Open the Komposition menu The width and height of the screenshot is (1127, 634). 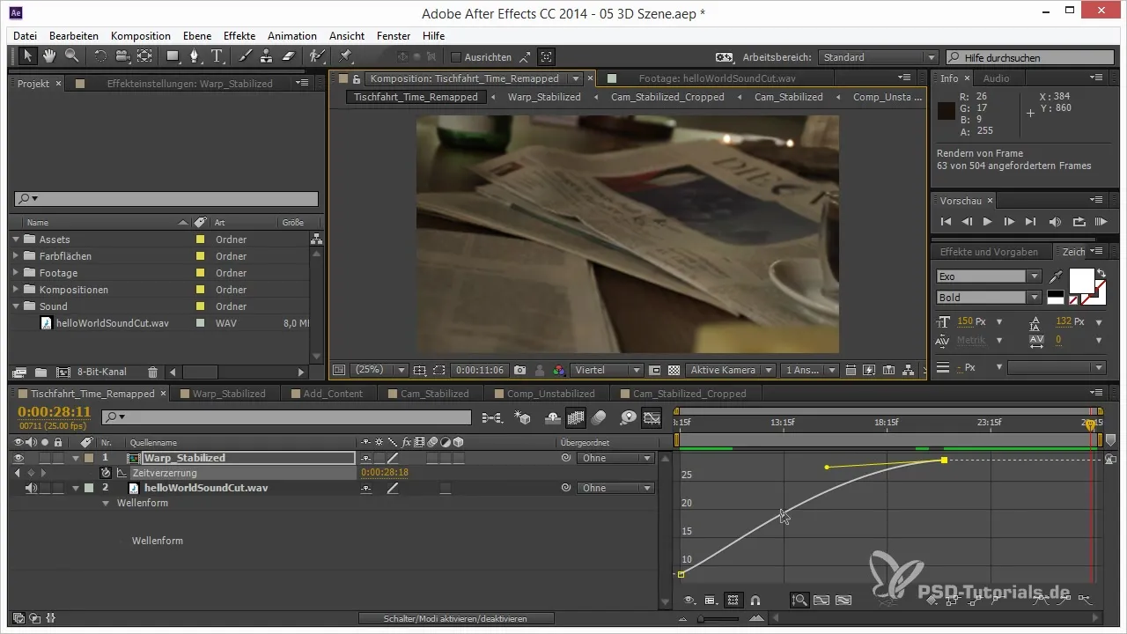[141, 36]
